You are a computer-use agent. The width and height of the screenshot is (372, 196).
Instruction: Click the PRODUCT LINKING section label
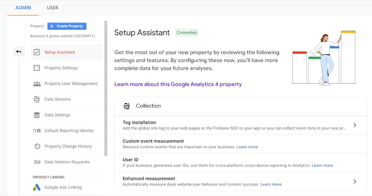click(x=49, y=177)
